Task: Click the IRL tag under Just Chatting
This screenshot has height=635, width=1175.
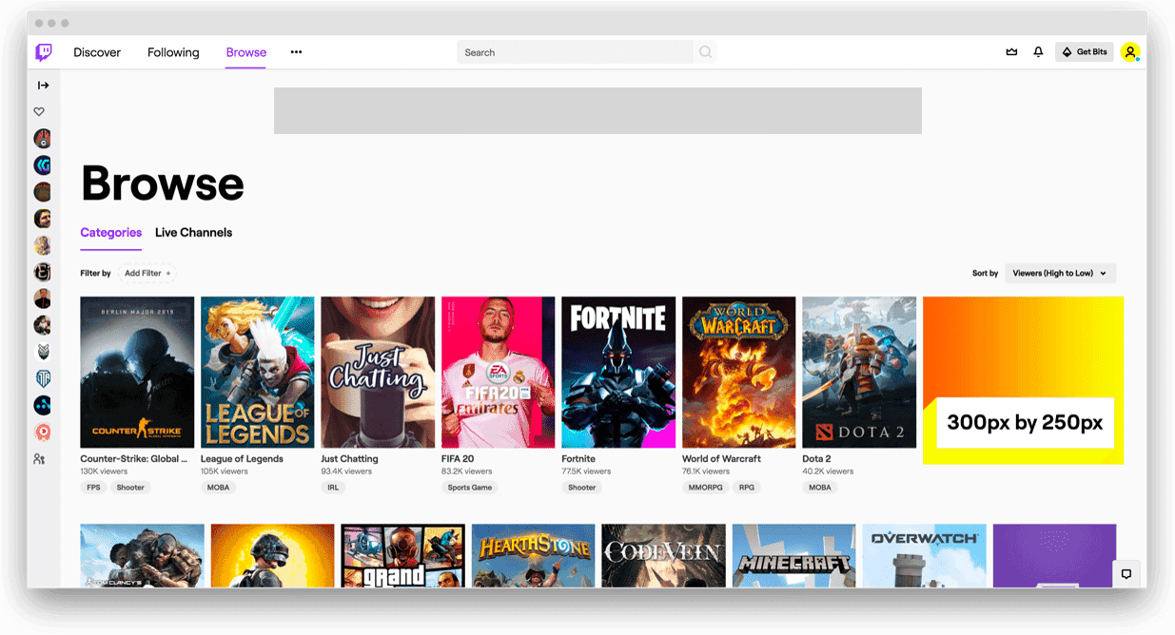Action: (333, 488)
